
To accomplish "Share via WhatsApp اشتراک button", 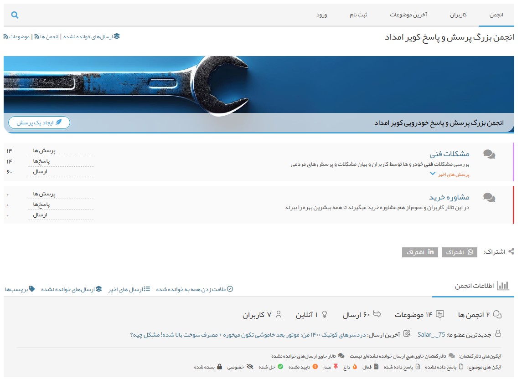I will pyautogui.click(x=460, y=252).
